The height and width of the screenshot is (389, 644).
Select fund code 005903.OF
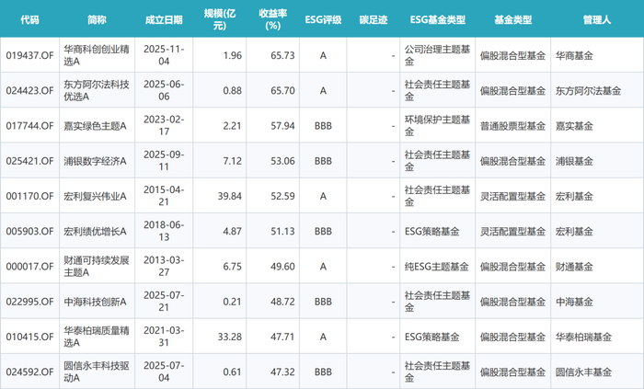[x=29, y=232]
